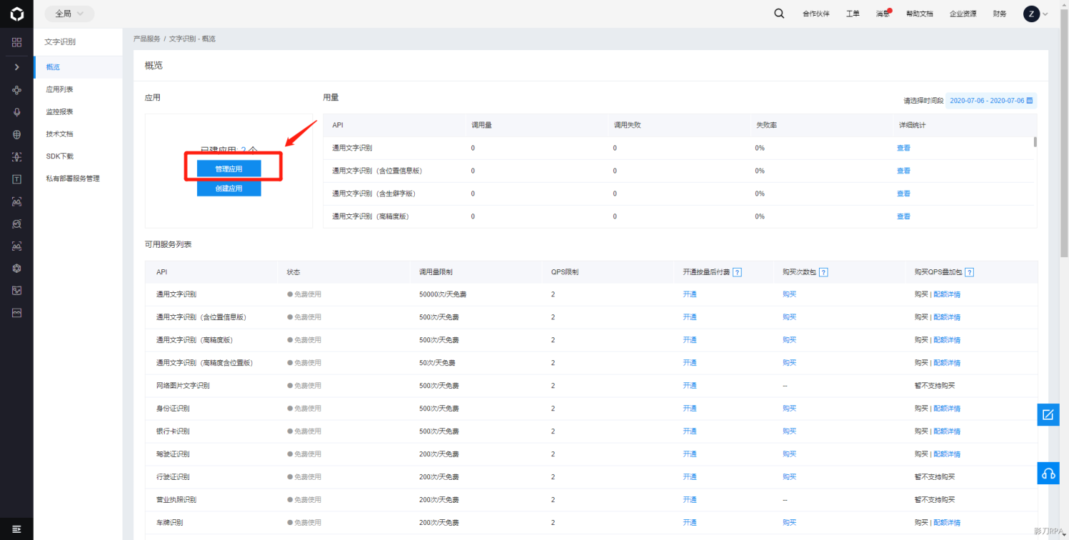Viewport: 1069px width, 540px height.
Task: Open 监控报表 in the sidebar menu
Action: [x=59, y=112]
